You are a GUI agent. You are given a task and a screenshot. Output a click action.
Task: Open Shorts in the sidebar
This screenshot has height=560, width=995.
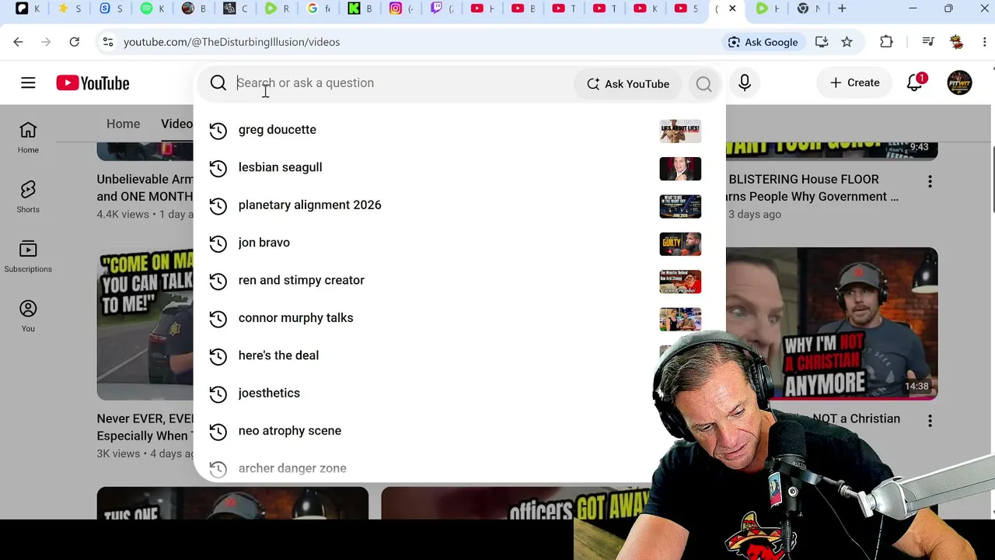pos(28,197)
